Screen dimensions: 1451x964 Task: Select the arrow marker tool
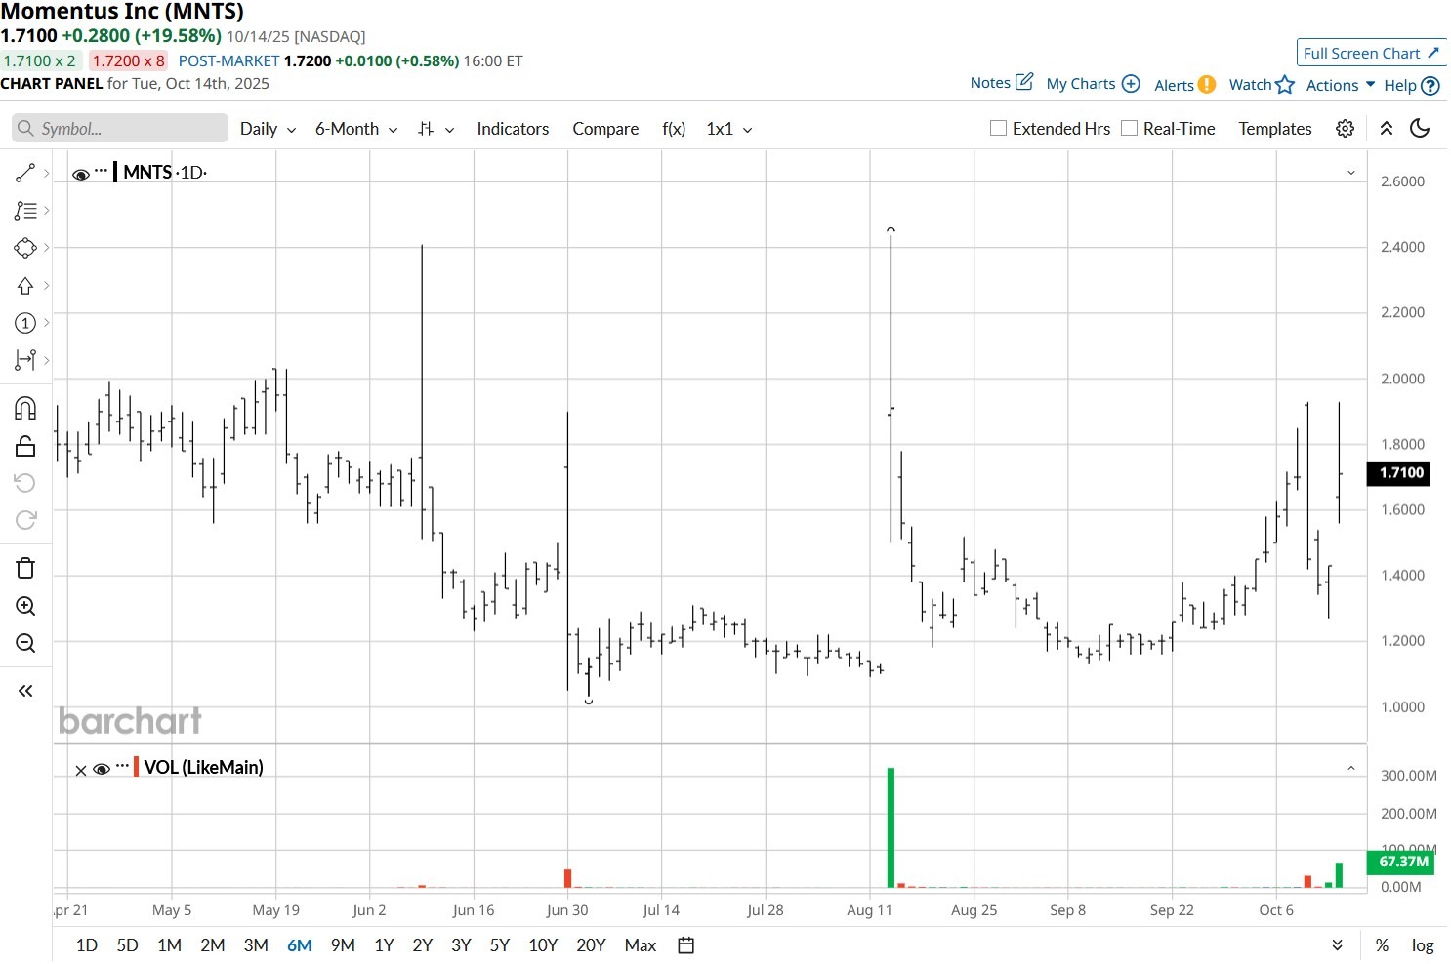(x=25, y=286)
